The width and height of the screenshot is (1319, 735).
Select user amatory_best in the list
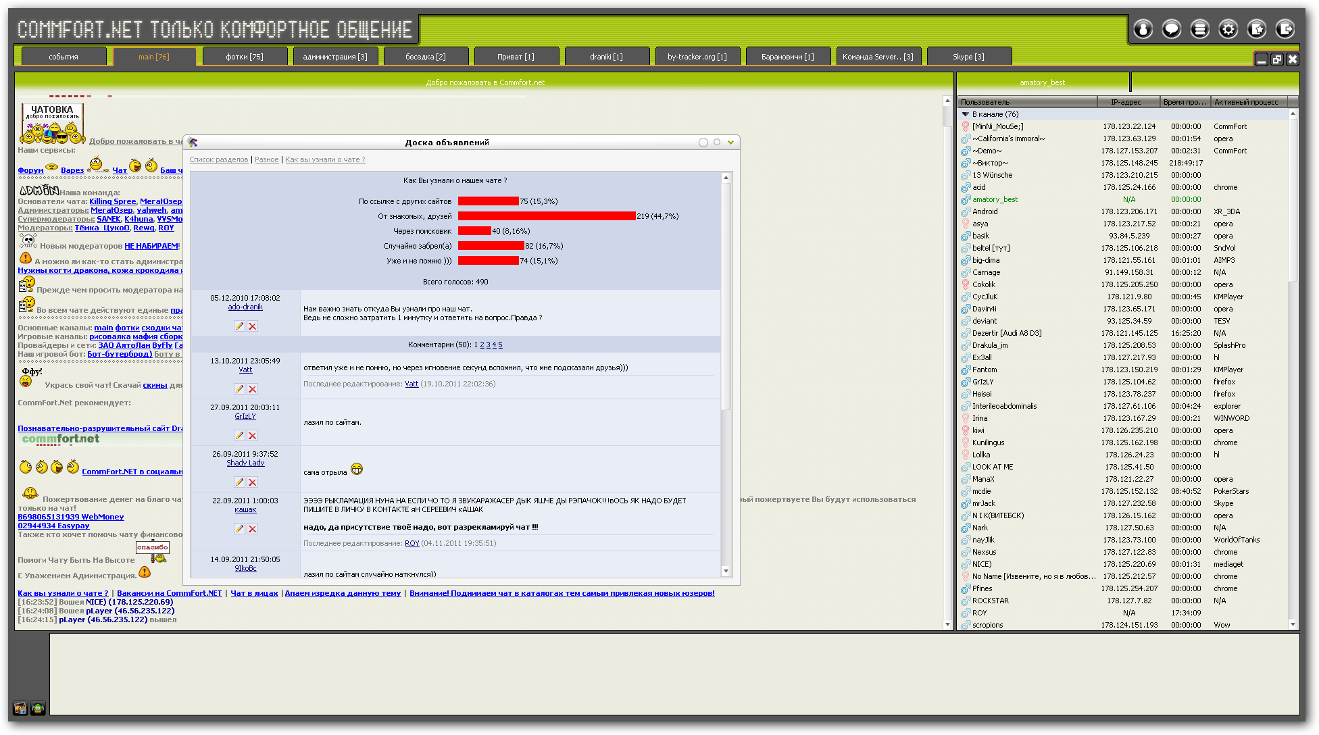(x=1123, y=199)
